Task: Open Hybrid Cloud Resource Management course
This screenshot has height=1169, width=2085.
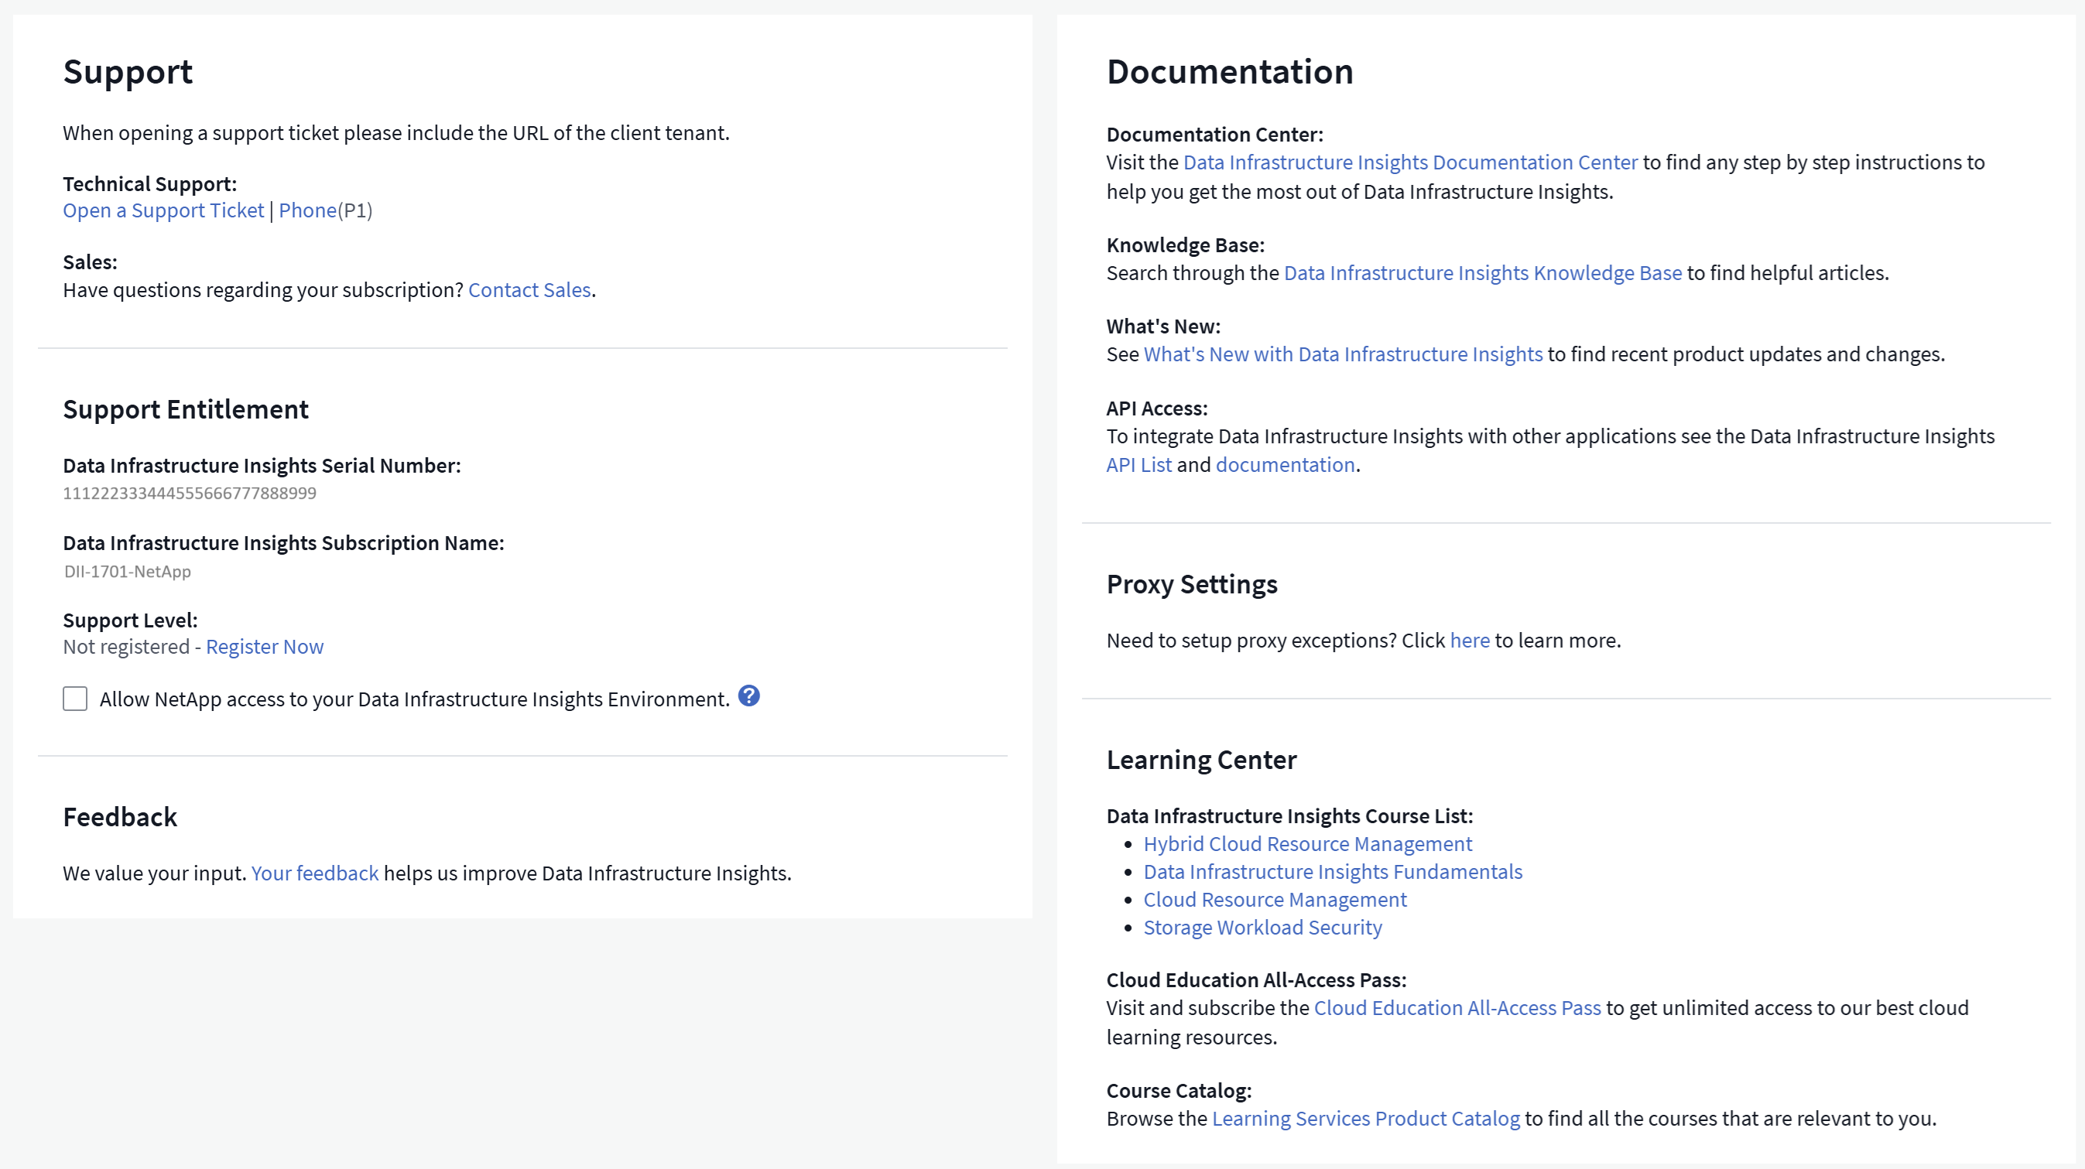Action: tap(1307, 844)
